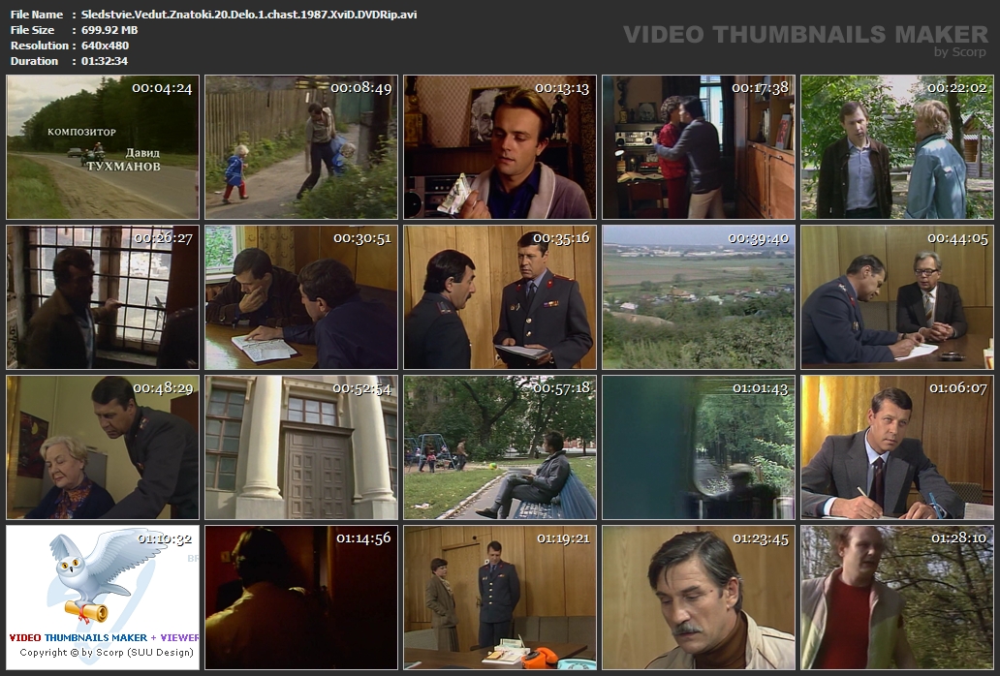
Task: Select the 01:06:07 man writing thumbnail
Action: click(897, 447)
